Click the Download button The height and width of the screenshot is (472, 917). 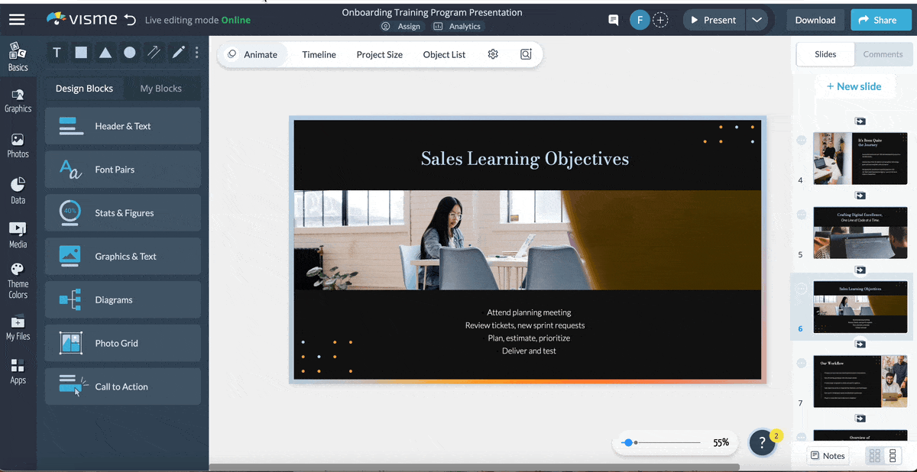(815, 20)
